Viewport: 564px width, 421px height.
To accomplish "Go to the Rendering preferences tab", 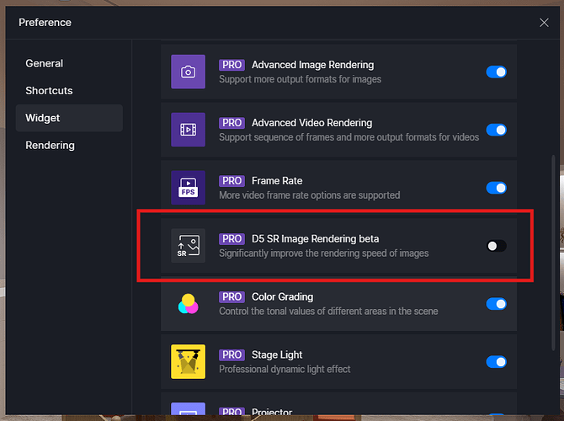I will [50, 145].
